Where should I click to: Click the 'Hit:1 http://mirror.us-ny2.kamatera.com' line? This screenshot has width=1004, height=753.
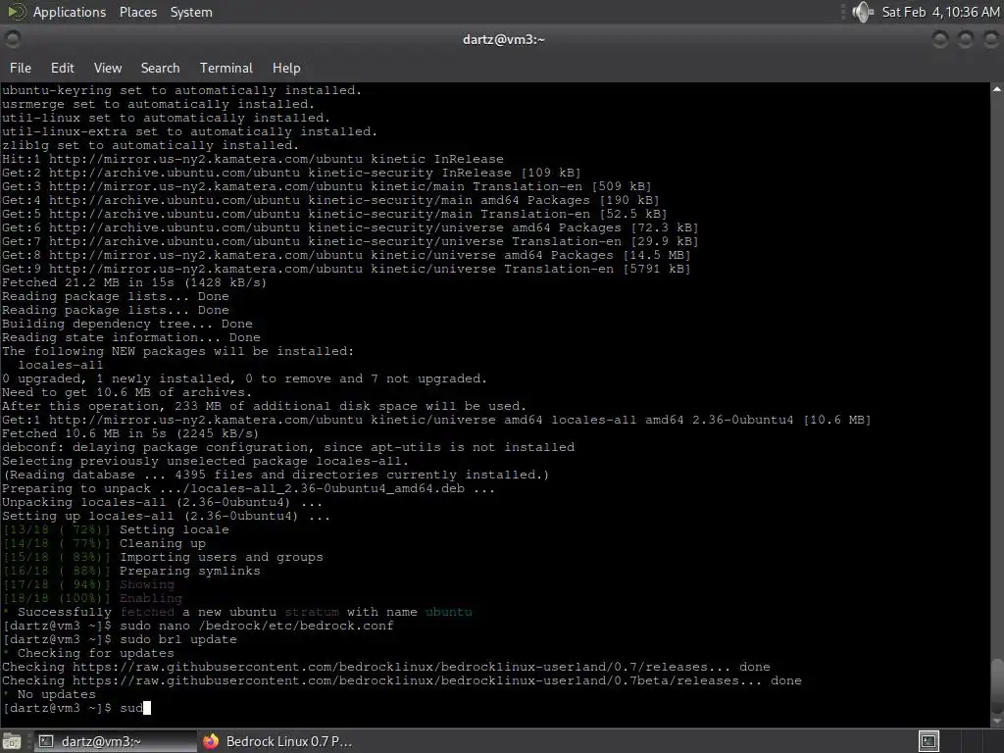point(253,159)
